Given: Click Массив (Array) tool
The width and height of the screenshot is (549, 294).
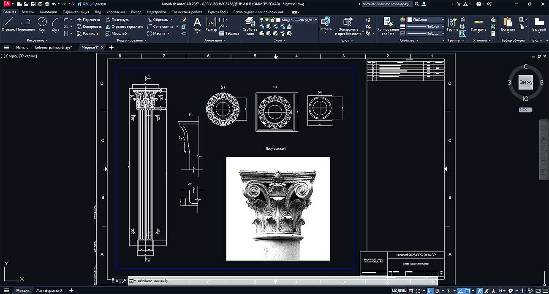Looking at the screenshot, I should pos(156,33).
